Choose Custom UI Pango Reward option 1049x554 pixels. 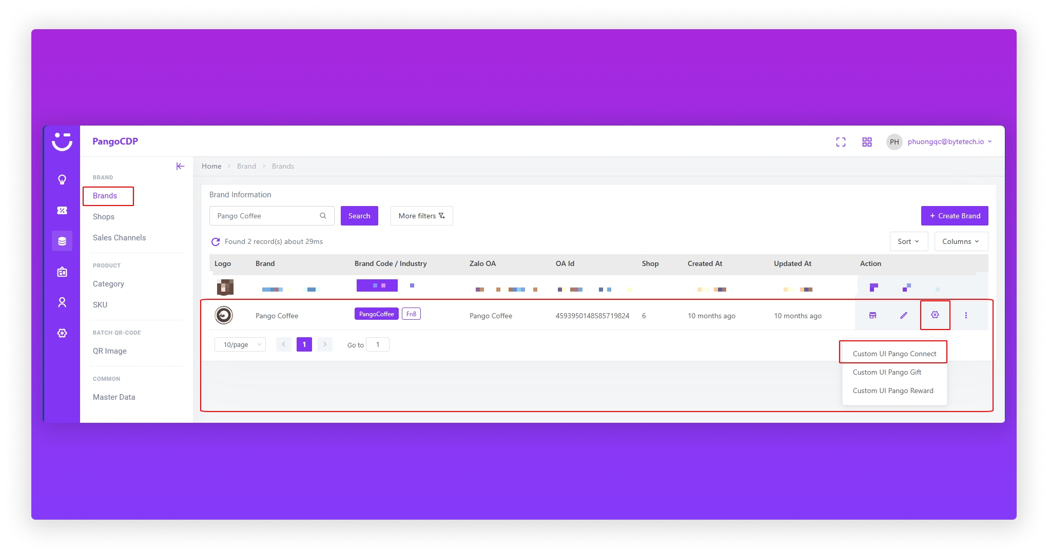click(893, 391)
